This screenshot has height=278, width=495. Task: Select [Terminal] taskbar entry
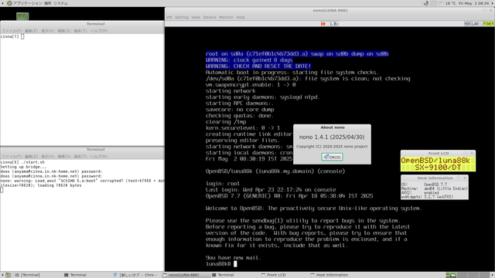tap(28, 275)
